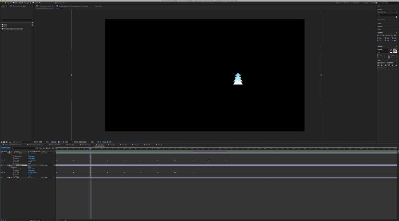Delete selected project item with trash icon
399x221 pixels.
pos(14,142)
